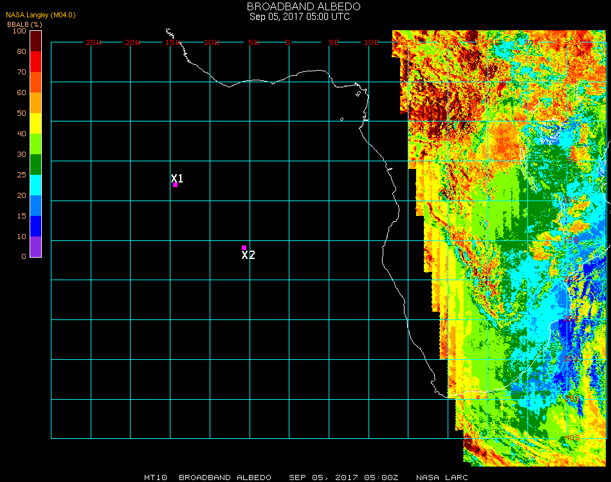The height and width of the screenshot is (482, 611).
Task: Click the colorbar tick value 25
Action: (21, 175)
